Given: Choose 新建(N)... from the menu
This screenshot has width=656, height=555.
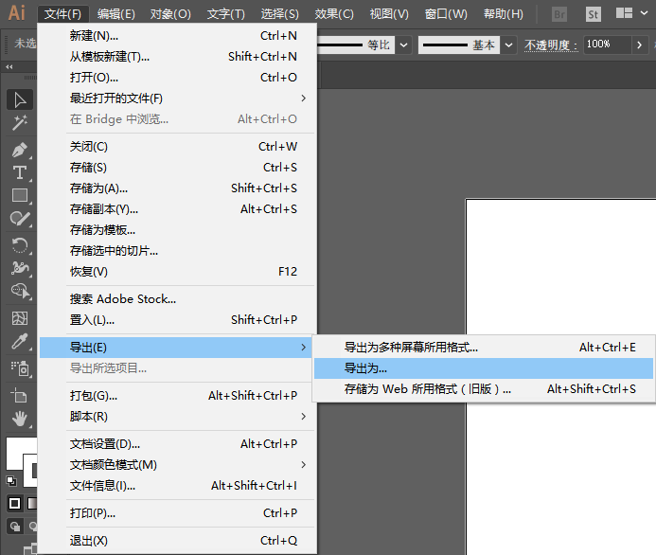Looking at the screenshot, I should pos(178,36).
